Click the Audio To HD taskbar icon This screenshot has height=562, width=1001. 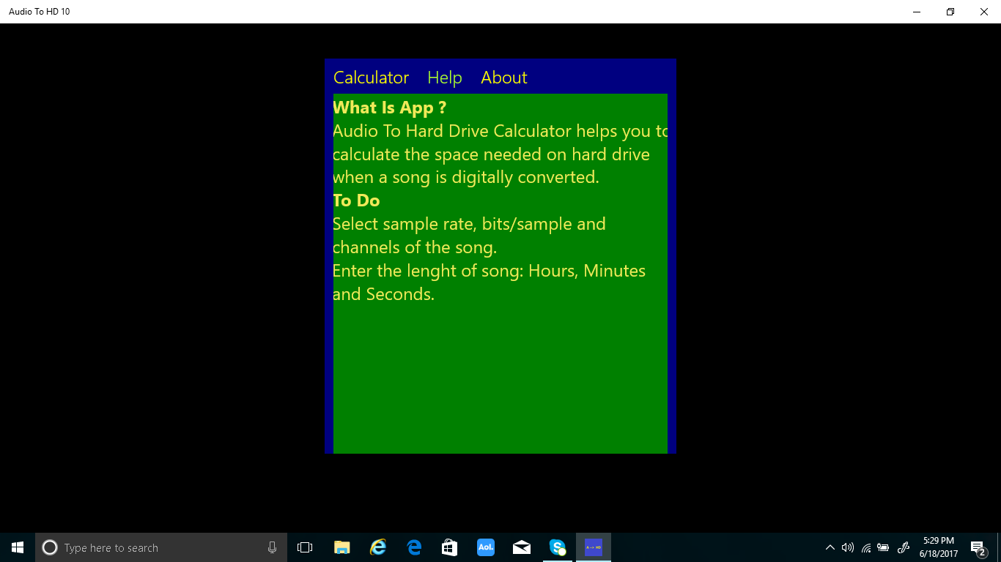click(x=594, y=547)
